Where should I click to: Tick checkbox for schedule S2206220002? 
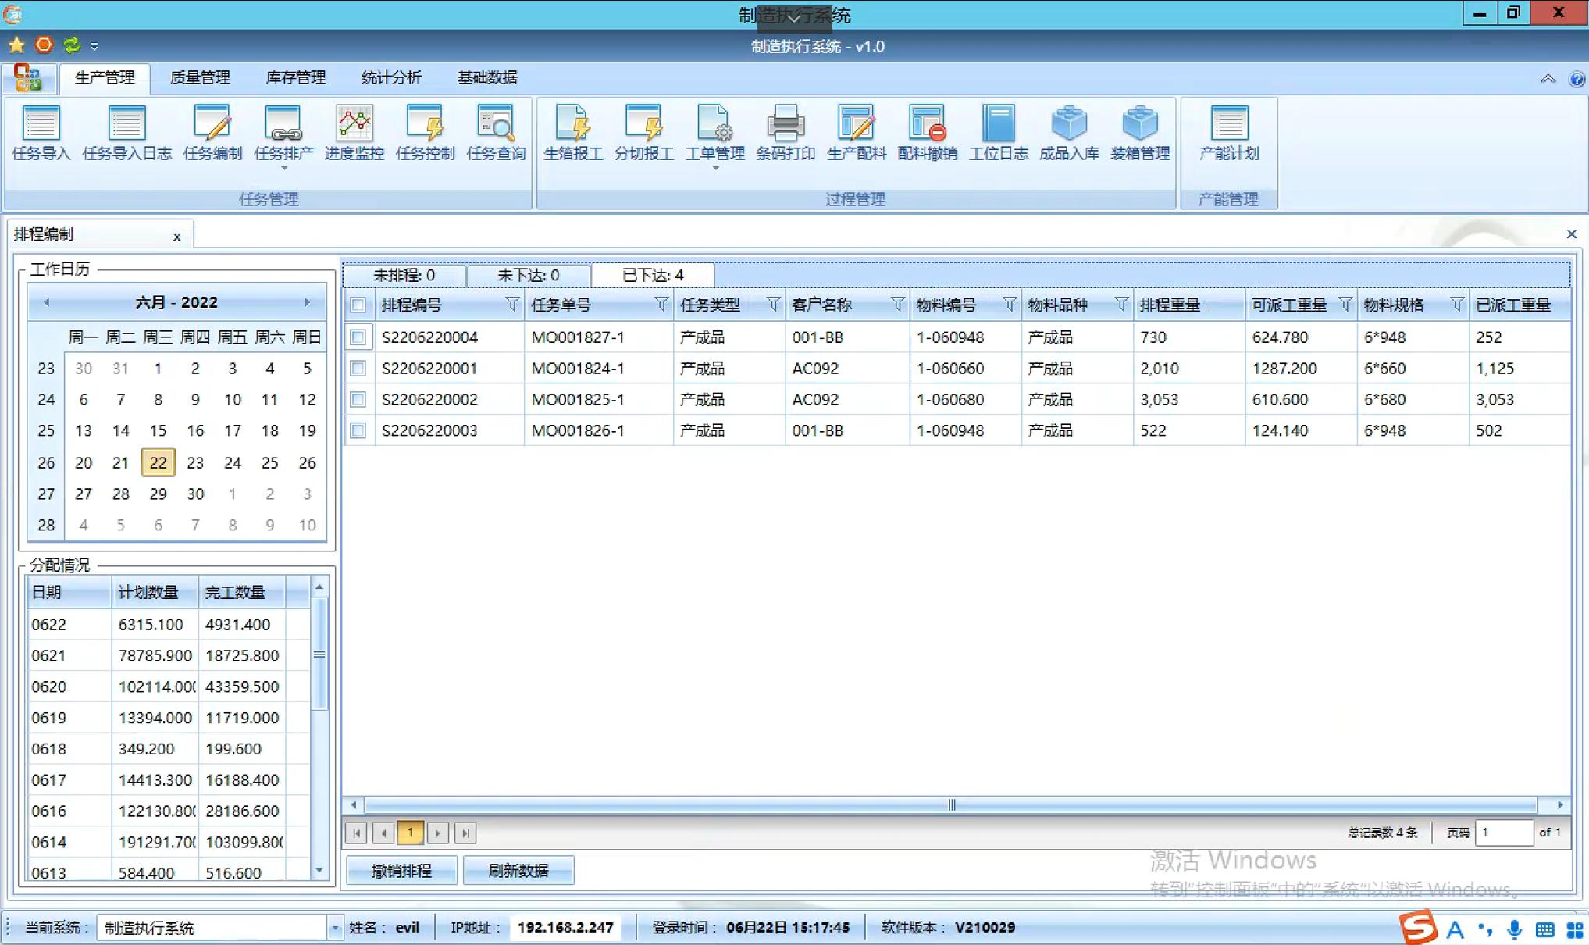(x=358, y=400)
